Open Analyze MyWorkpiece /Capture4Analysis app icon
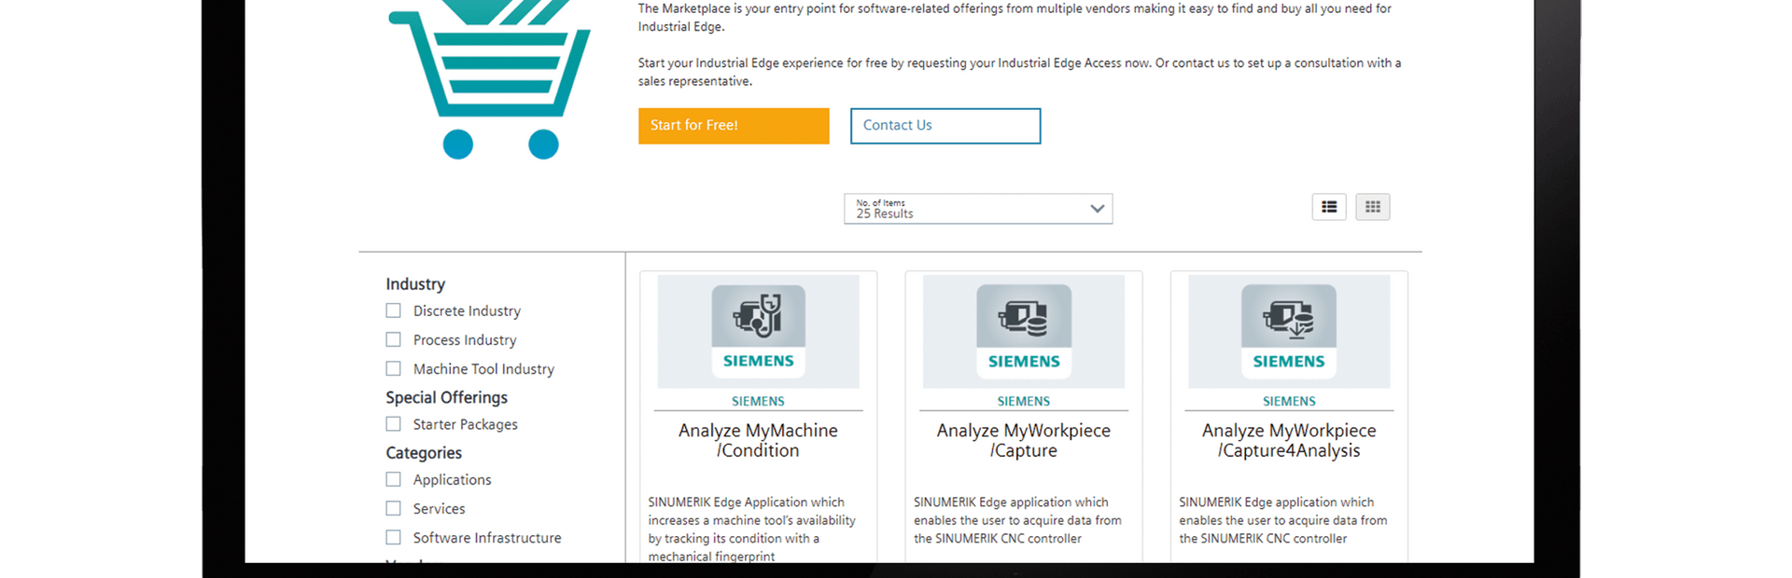Screen dimensions: 1792x578 pyautogui.click(x=1289, y=331)
